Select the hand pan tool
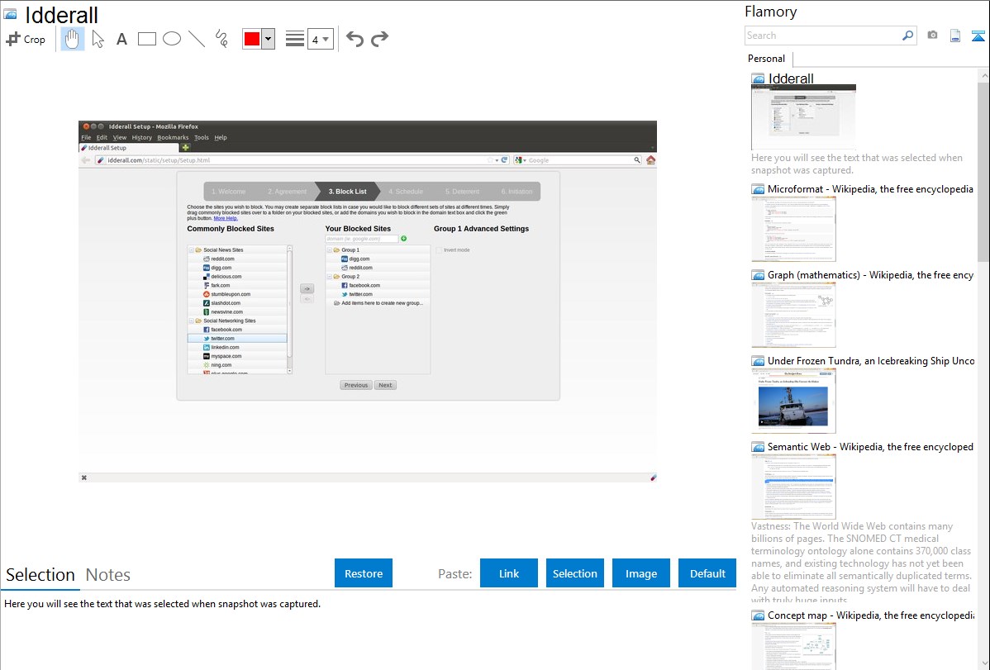The height and width of the screenshot is (670, 990). 72,39
